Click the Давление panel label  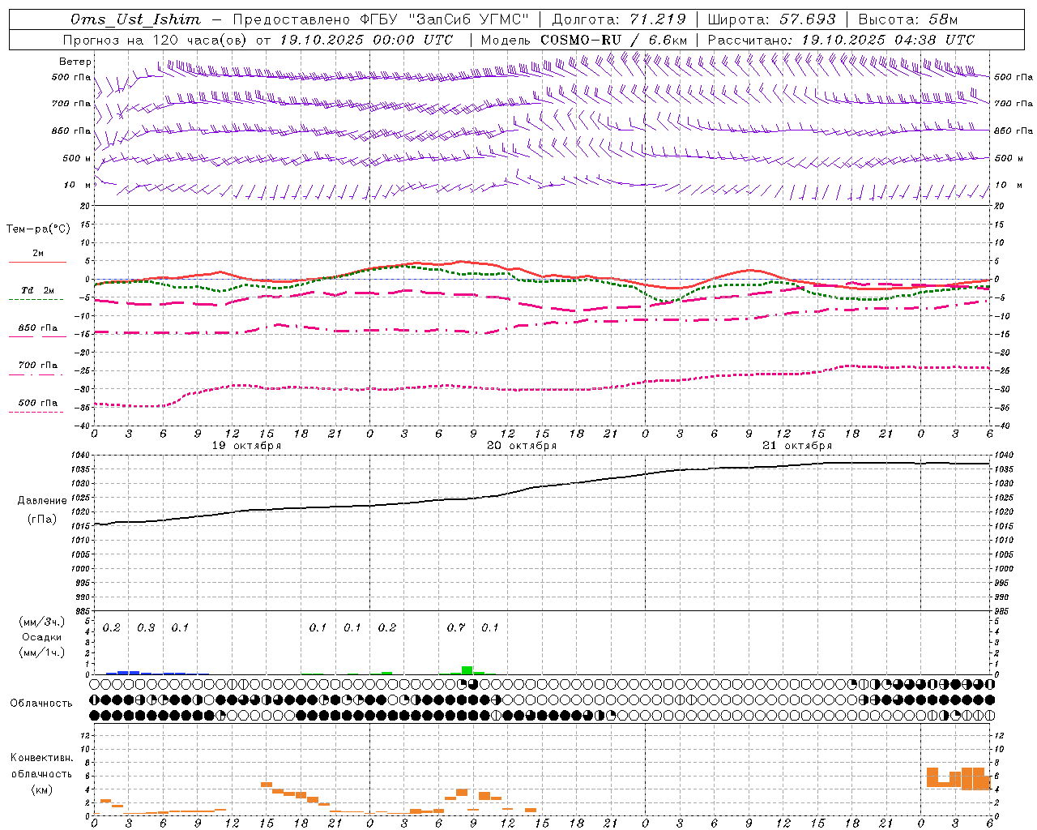tap(42, 501)
